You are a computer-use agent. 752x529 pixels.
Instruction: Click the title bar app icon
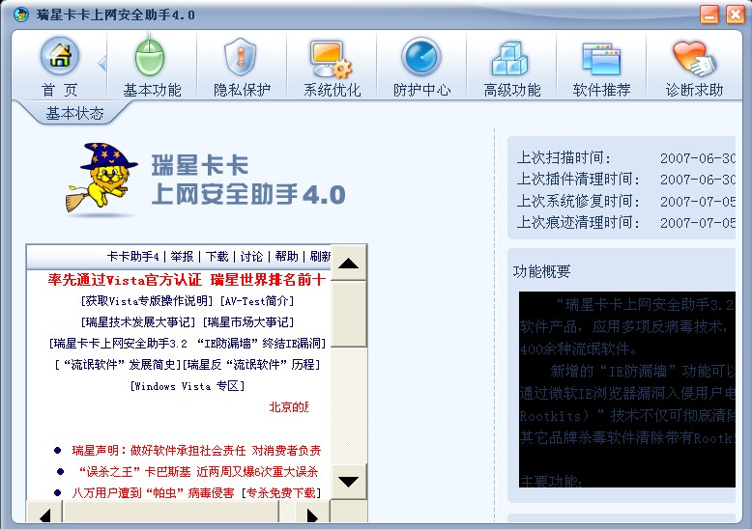click(x=21, y=14)
